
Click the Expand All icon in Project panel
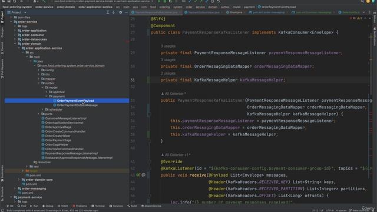108,12
